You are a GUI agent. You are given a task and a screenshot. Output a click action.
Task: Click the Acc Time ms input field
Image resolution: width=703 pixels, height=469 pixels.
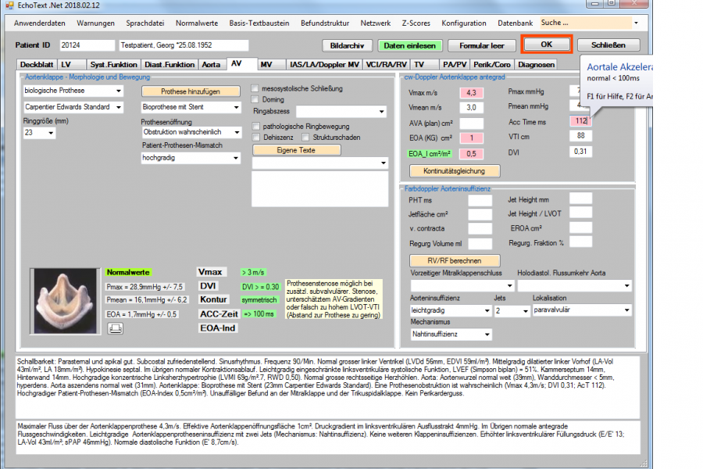click(580, 120)
